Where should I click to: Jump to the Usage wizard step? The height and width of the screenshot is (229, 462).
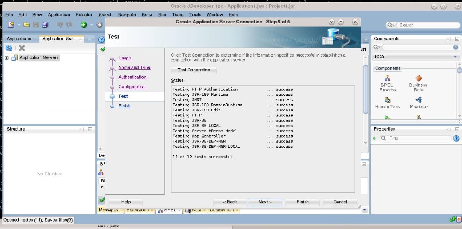(125, 58)
